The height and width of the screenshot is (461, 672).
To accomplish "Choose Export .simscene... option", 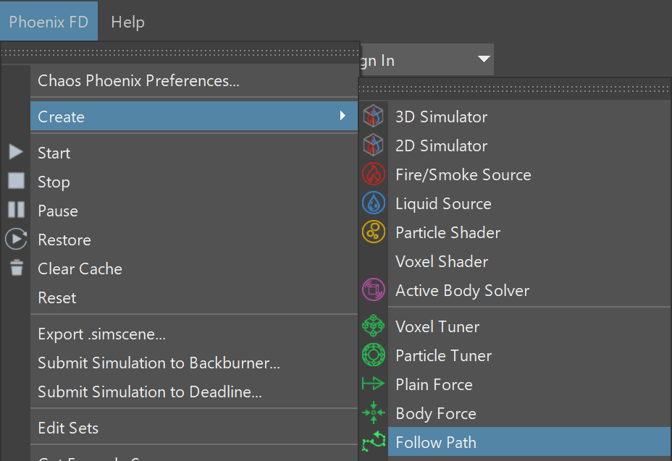I will 194,334.
